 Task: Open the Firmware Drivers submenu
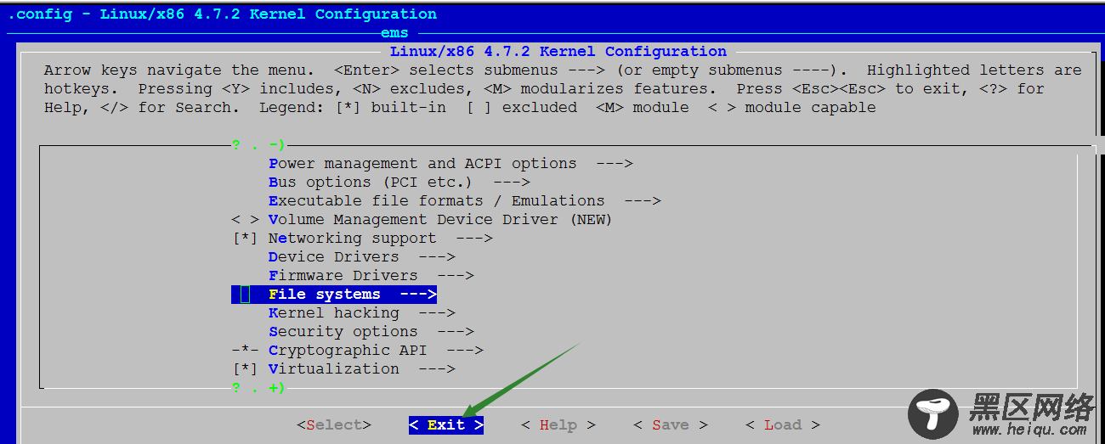[371, 276]
